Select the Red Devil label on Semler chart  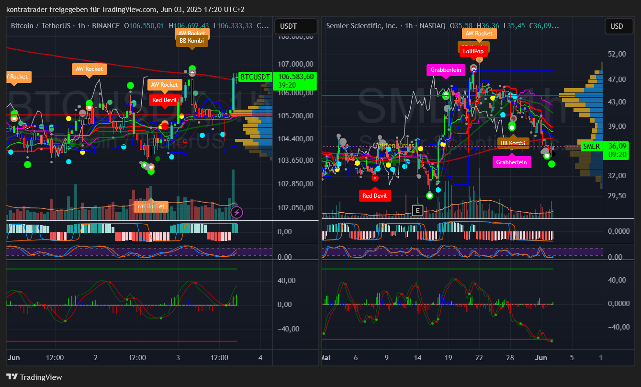click(x=375, y=195)
